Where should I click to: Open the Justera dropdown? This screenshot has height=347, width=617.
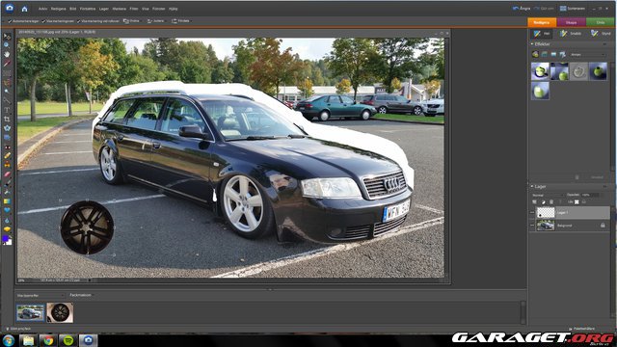[x=155, y=21]
